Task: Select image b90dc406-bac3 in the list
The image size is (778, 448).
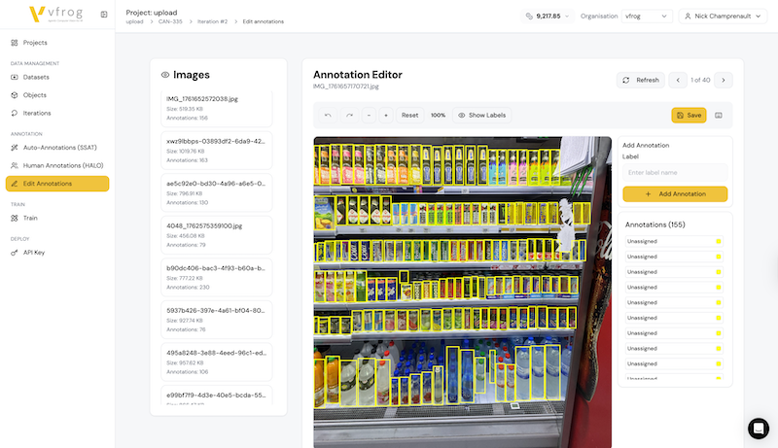Action: click(x=217, y=278)
